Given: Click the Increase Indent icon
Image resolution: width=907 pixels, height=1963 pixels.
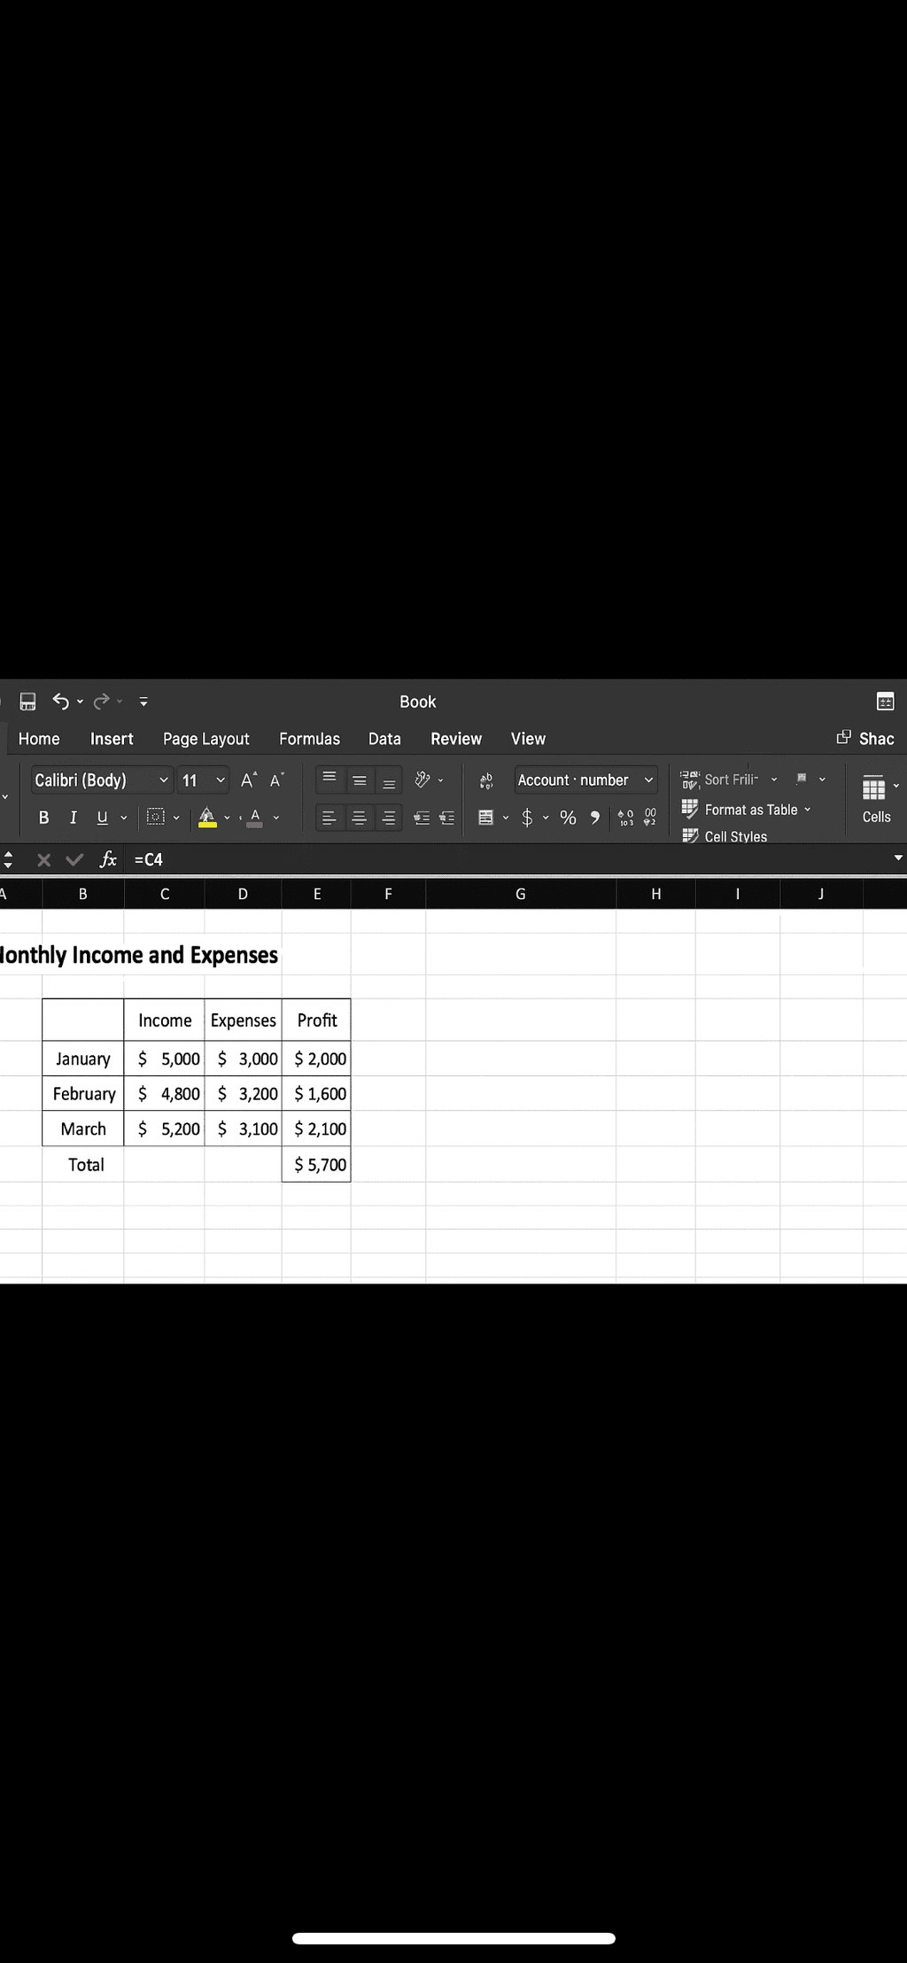Looking at the screenshot, I should click(447, 818).
